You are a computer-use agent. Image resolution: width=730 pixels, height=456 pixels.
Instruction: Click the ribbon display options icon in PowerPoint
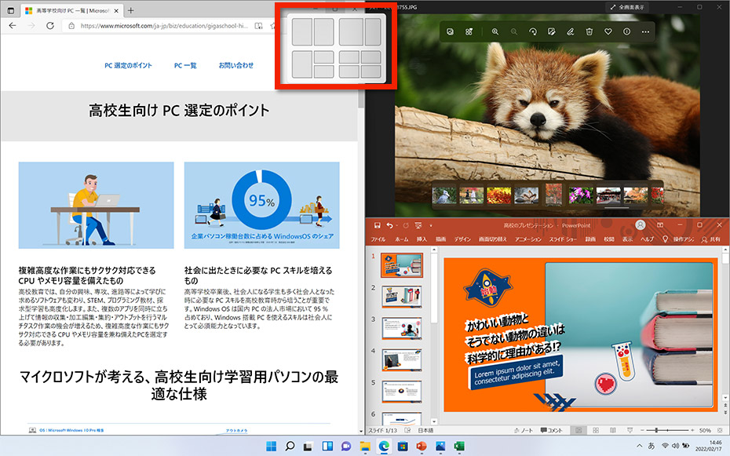(660, 225)
